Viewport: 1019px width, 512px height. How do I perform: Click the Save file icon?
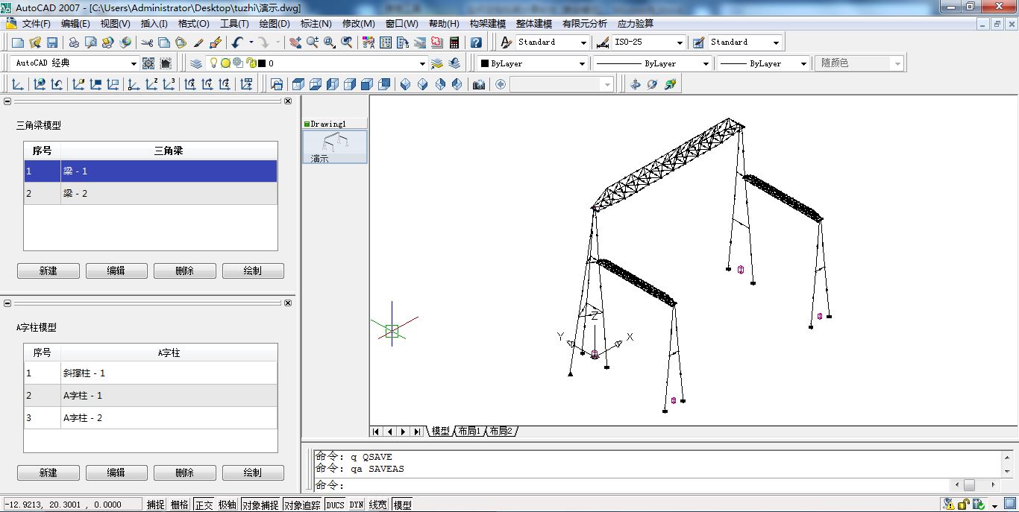click(52, 42)
